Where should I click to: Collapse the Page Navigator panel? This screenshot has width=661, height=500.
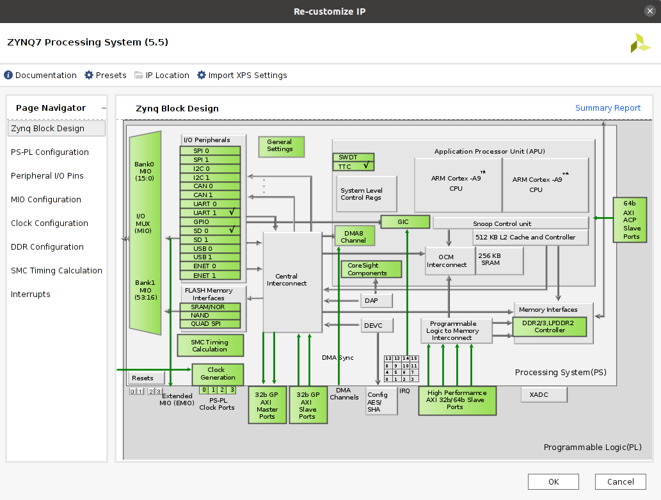(104, 109)
